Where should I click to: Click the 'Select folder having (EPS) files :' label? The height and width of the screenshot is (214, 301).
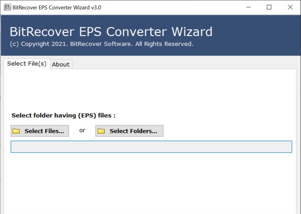point(64,115)
